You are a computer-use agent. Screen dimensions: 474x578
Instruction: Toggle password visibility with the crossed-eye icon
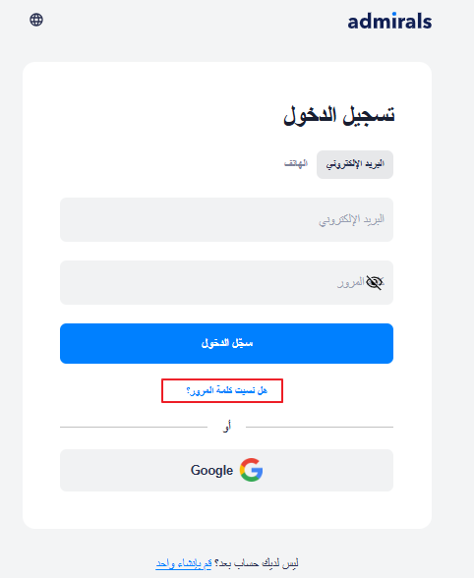coord(375,283)
